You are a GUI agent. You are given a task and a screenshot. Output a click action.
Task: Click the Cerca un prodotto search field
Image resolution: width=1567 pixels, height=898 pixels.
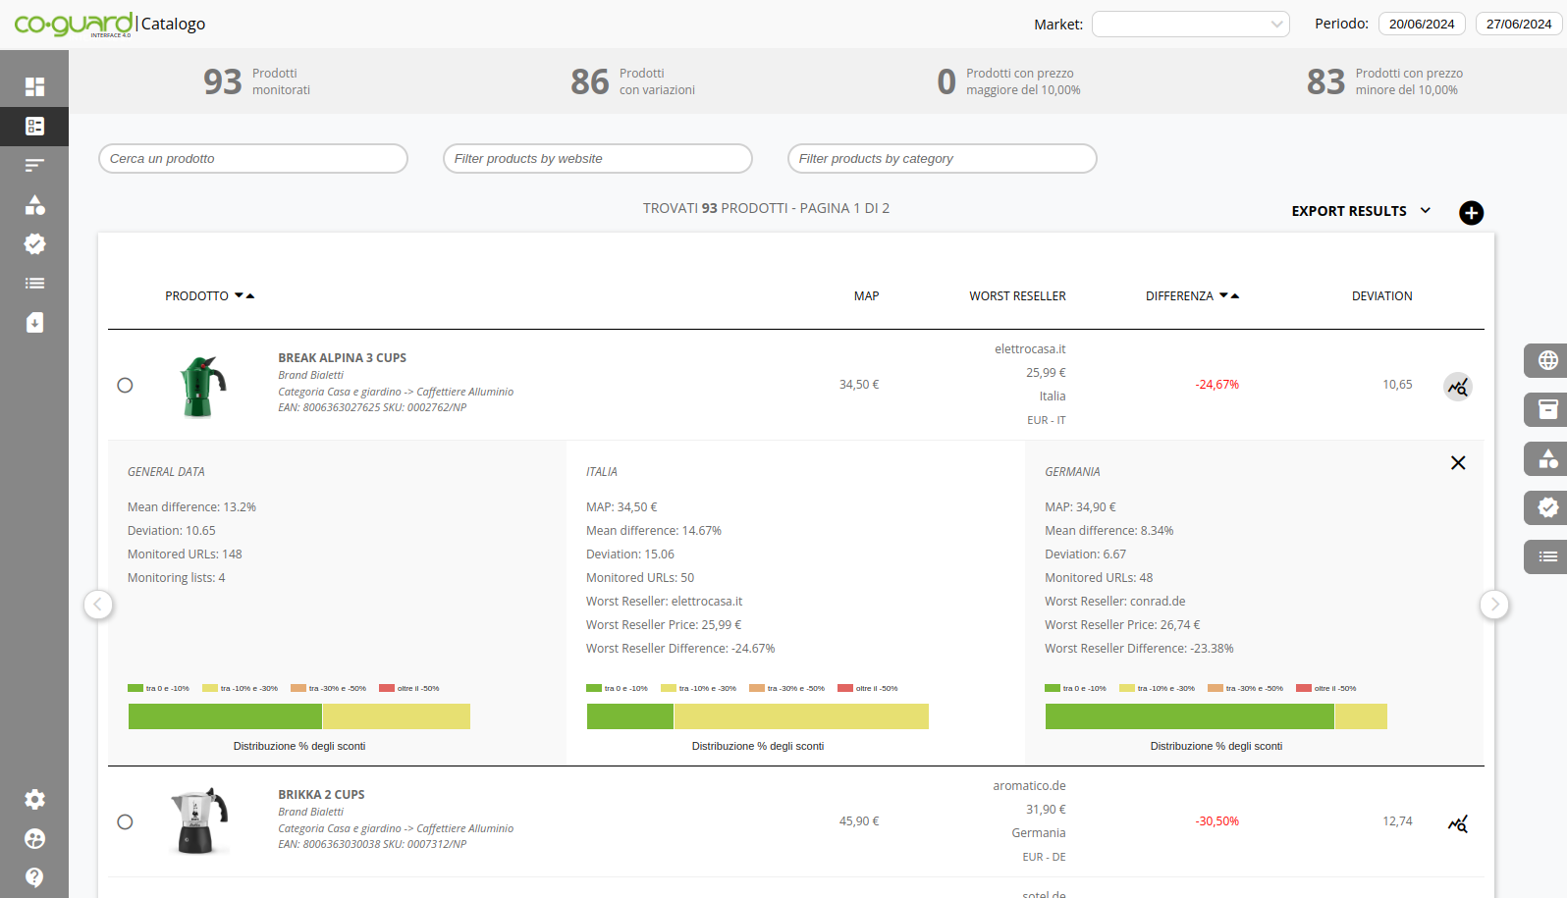tap(253, 159)
